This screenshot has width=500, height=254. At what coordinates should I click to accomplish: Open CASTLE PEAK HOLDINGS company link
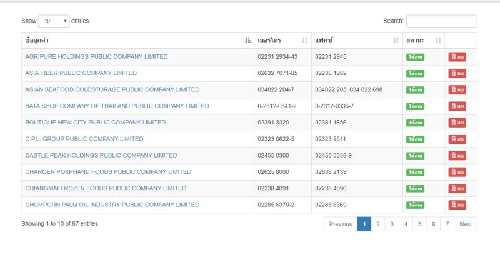coord(101,155)
